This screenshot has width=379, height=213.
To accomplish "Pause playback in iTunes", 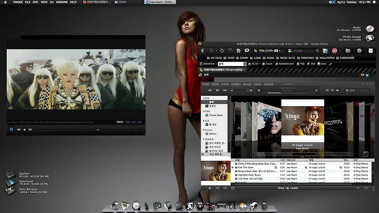I will pos(217,90).
